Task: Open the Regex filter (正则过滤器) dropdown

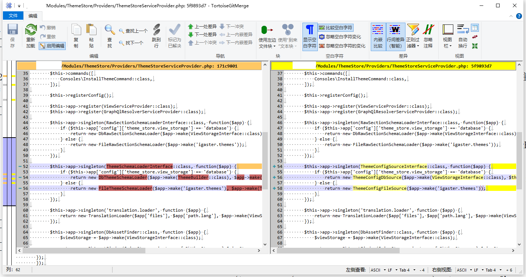Action: pos(413,46)
